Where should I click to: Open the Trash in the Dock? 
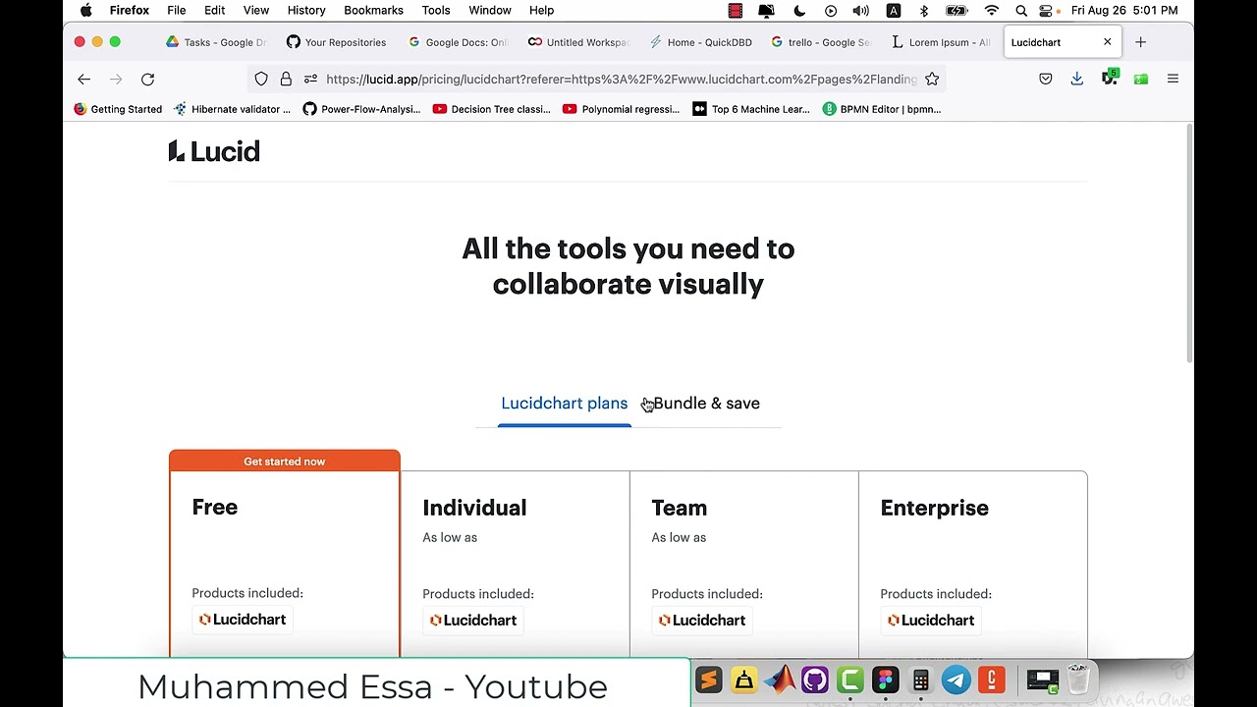(1078, 680)
